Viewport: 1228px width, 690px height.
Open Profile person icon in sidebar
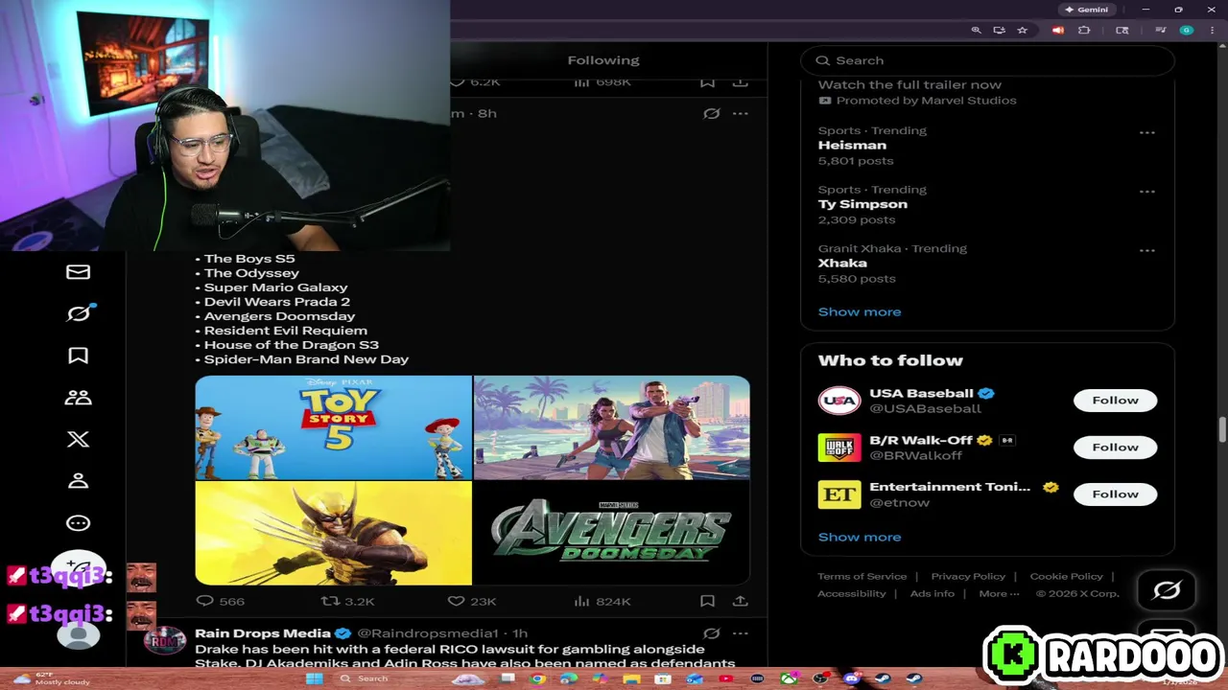point(78,480)
